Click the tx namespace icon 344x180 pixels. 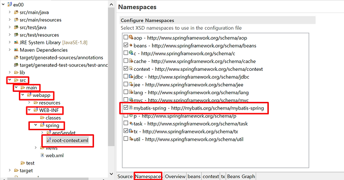click(x=131, y=131)
